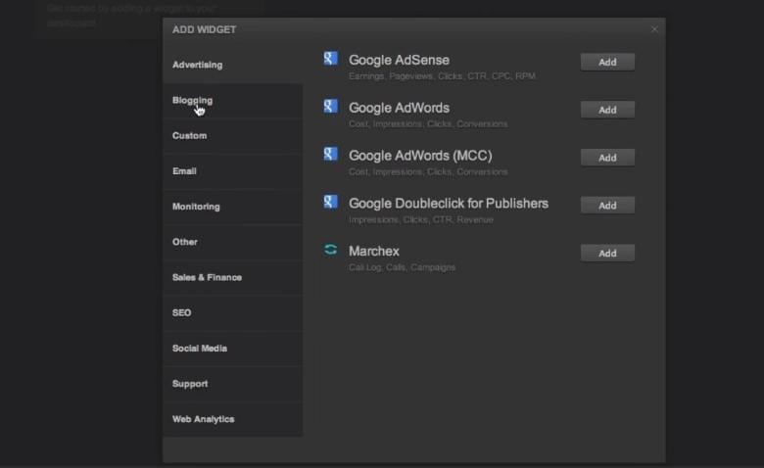Click Google Doubleclick for Publishers title
This screenshot has height=468, width=764.
tap(449, 204)
